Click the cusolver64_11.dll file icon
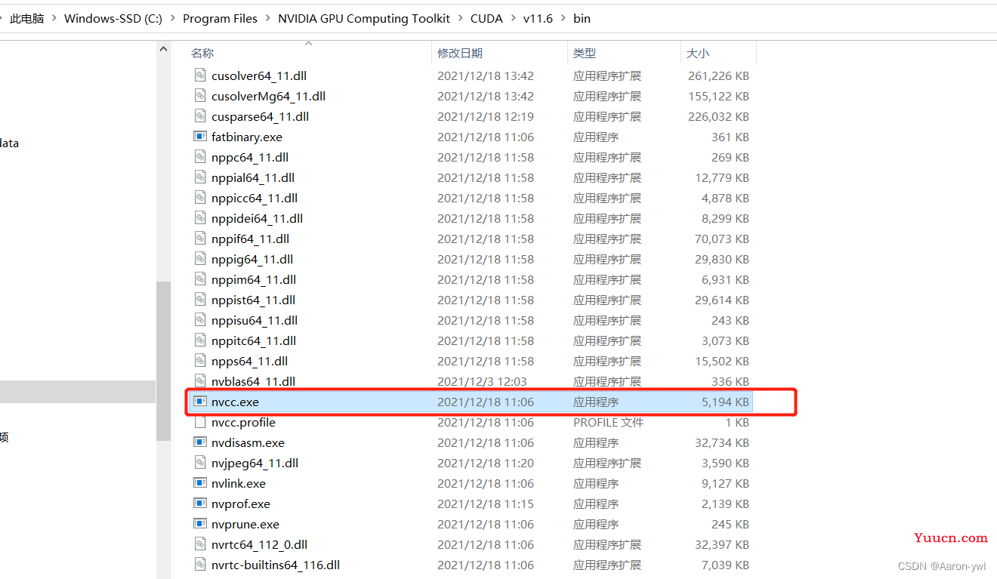This screenshot has height=579, width=997. [200, 75]
